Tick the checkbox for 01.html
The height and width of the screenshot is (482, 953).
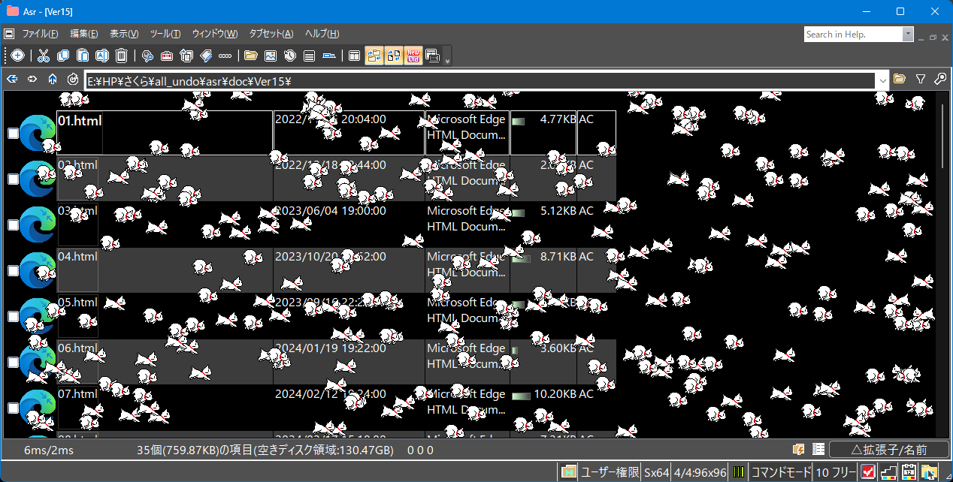pos(13,134)
